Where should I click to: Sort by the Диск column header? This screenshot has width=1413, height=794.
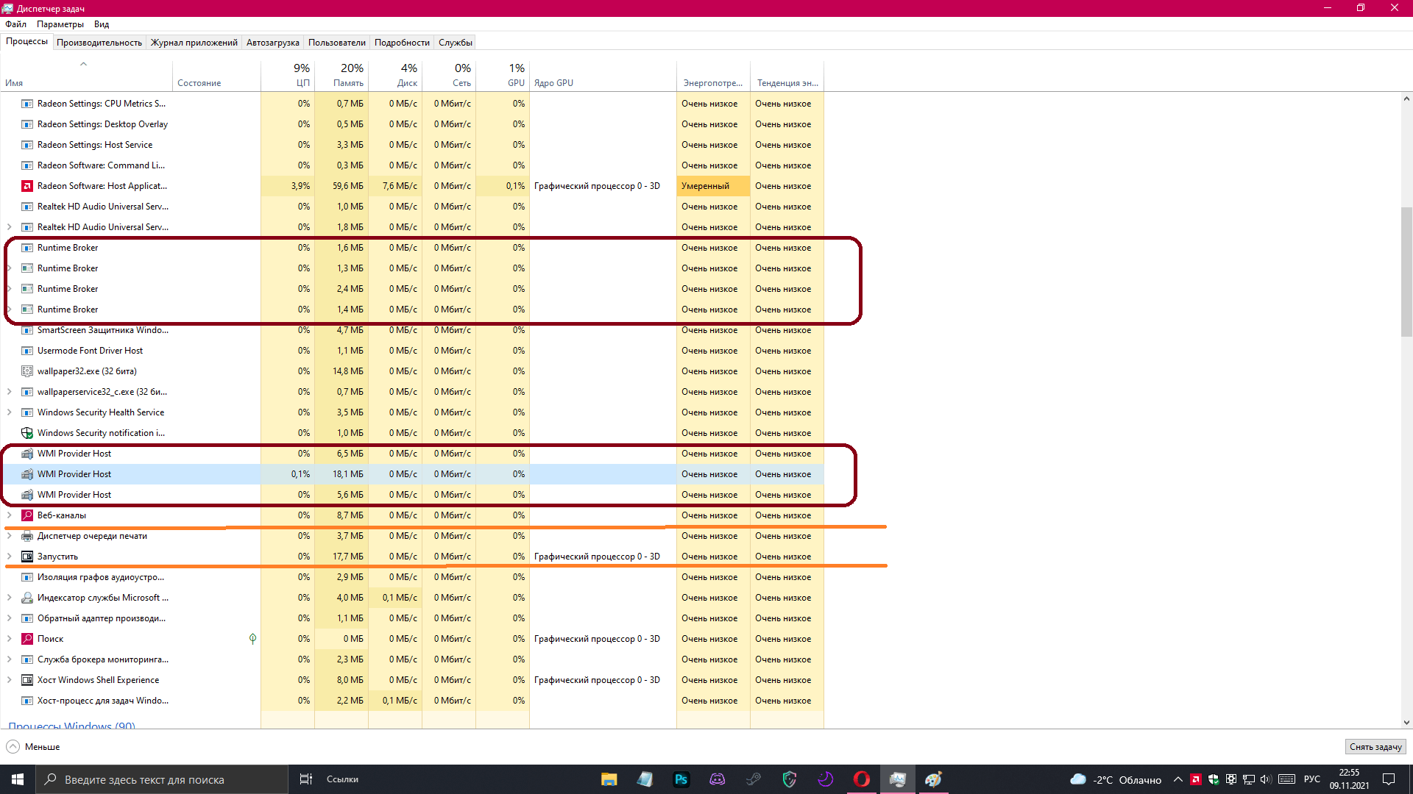[x=395, y=75]
